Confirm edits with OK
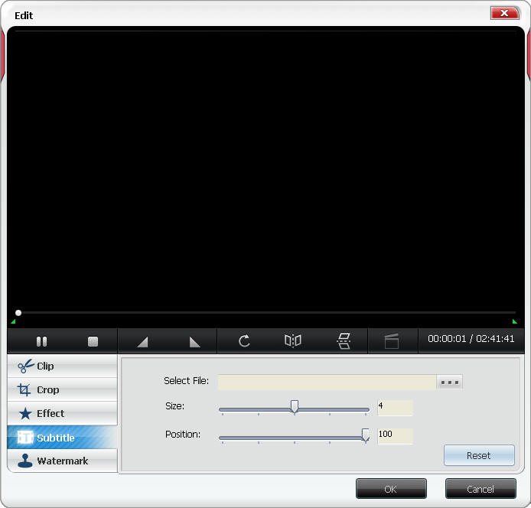The image size is (531, 508). click(391, 489)
